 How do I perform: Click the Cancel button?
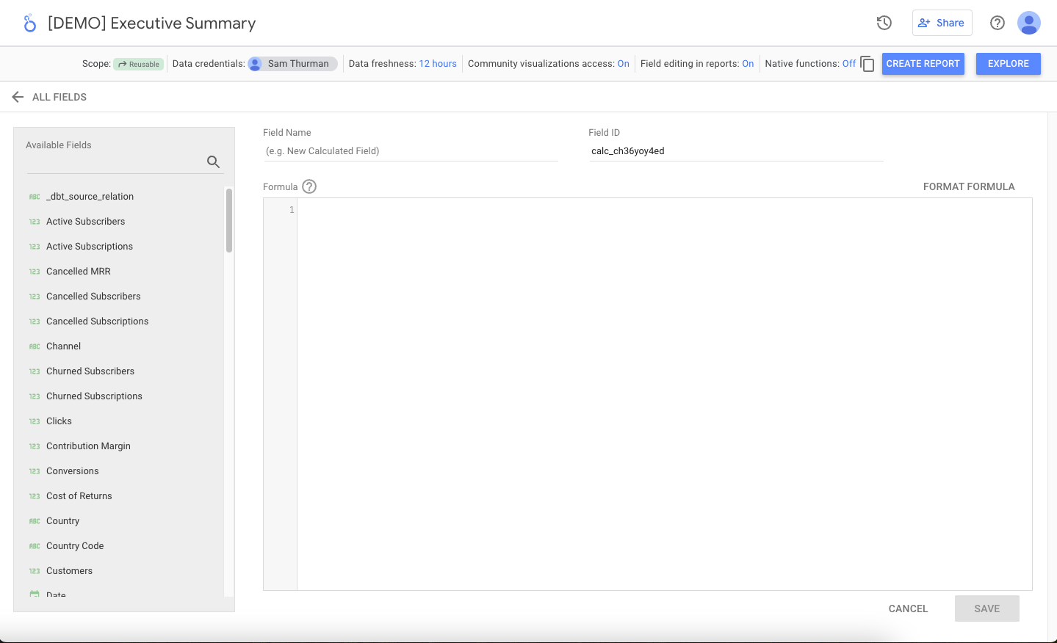(x=908, y=609)
